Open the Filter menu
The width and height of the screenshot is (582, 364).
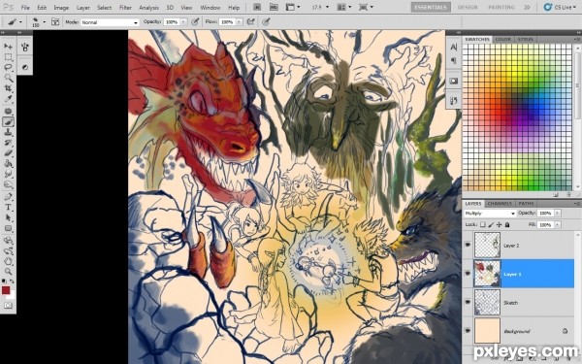125,8
